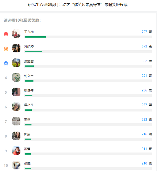Open 李恒's avatar photo
The height and width of the screenshot is (171, 157).
click(x=16, y=121)
